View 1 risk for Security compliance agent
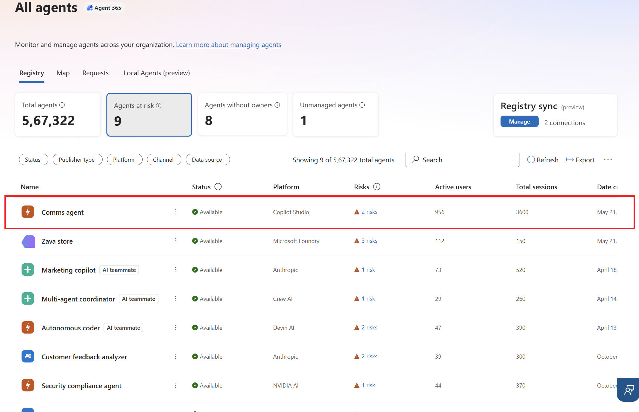The height and width of the screenshot is (412, 639). [x=365, y=385]
